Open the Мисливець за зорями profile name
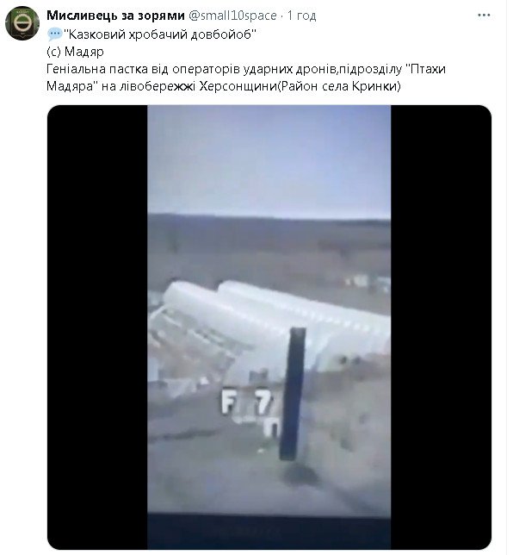 [117, 16]
